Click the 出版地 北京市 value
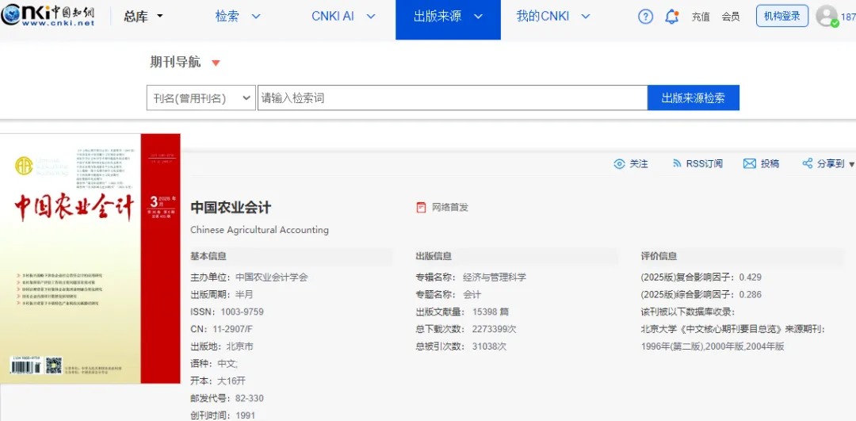This screenshot has width=856, height=421. point(239,346)
